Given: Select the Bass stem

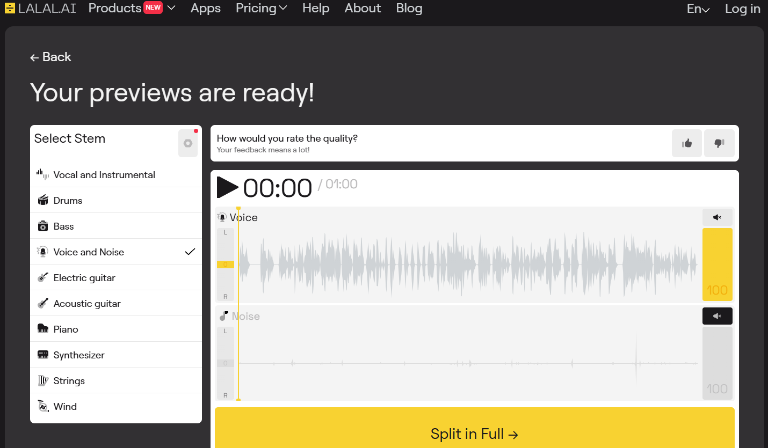Looking at the screenshot, I should coord(116,226).
